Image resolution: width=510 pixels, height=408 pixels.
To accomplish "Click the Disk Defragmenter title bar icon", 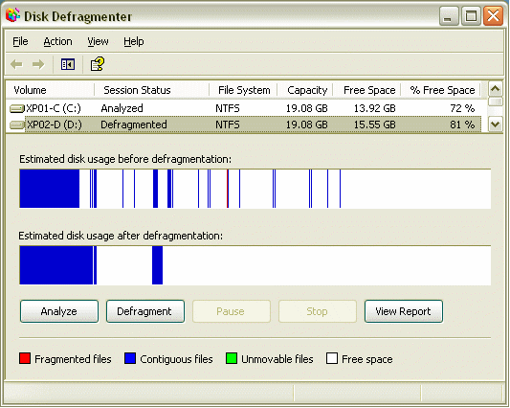I will point(12,15).
